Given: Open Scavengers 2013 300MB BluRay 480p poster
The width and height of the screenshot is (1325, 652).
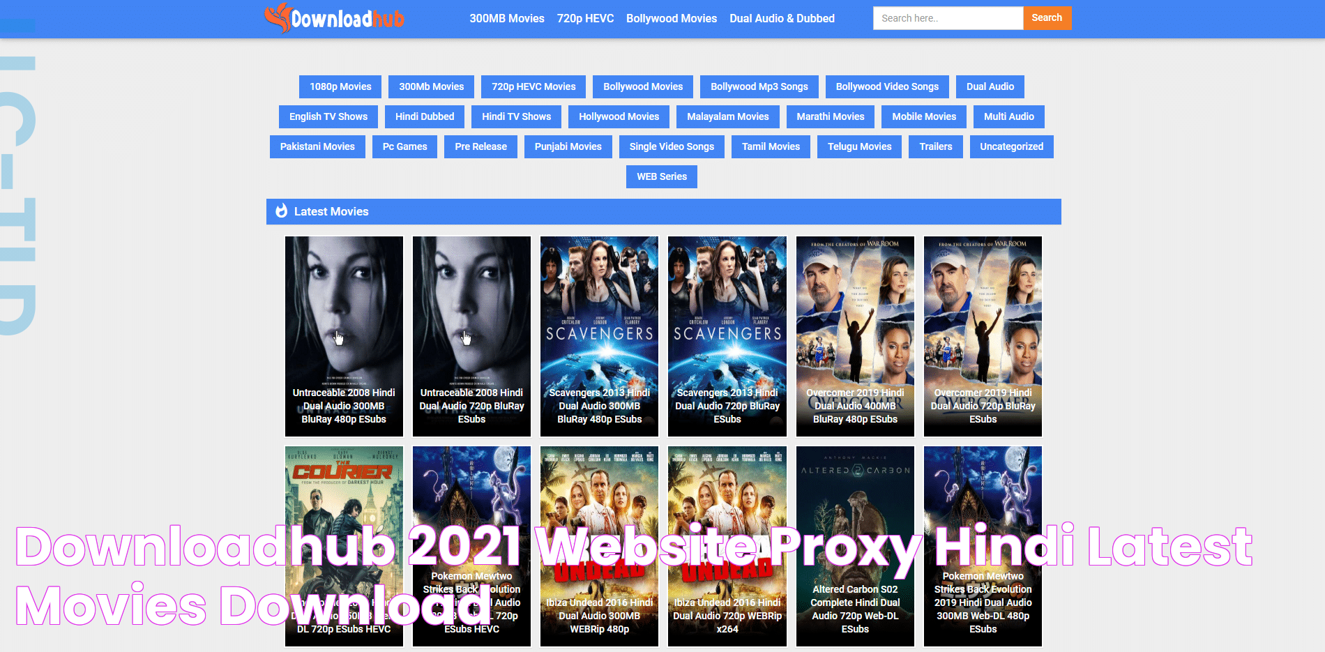Looking at the screenshot, I should click(x=599, y=336).
